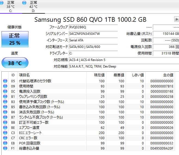
Task: Select the エアフロー温度 row
Action: click(88, 127)
